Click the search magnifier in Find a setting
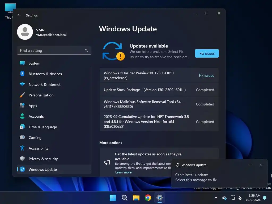Image resolution: width=272 pixels, height=204 pixels. [x=86, y=50]
